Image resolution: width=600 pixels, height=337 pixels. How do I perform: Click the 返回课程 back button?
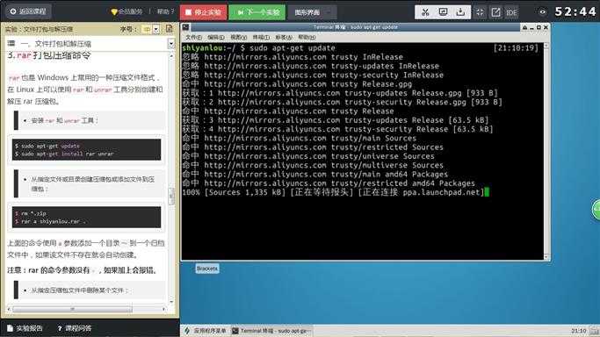[29, 11]
